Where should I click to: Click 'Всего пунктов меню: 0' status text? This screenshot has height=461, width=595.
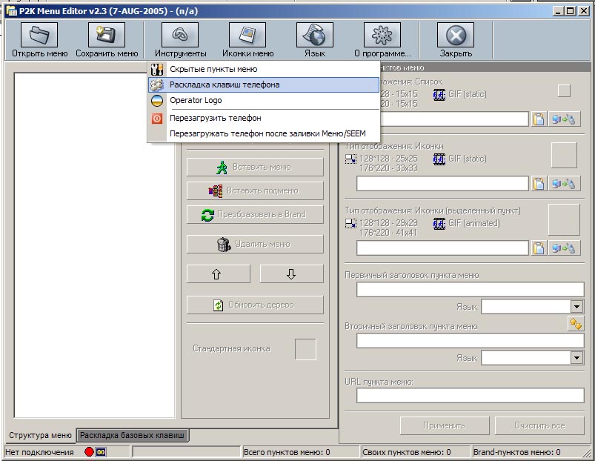287,452
